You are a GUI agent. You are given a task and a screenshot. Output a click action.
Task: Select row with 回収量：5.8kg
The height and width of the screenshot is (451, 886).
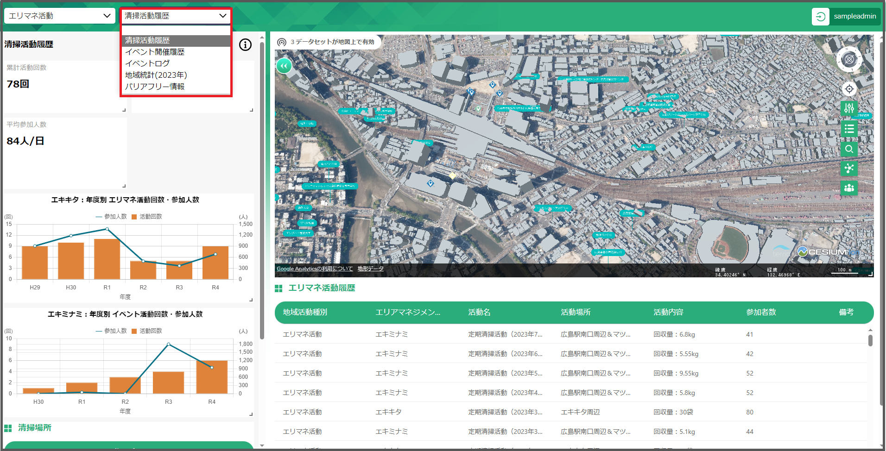570,393
